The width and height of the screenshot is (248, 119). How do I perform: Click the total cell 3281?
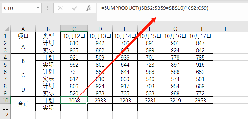click(x=150, y=100)
